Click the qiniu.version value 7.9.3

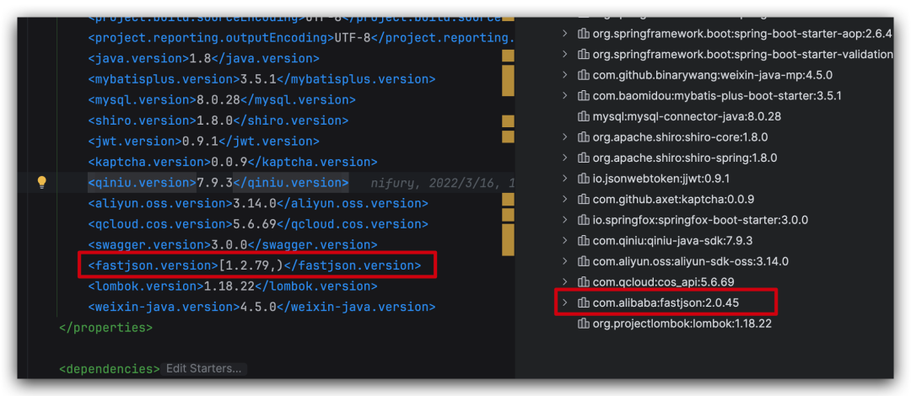[x=215, y=182]
